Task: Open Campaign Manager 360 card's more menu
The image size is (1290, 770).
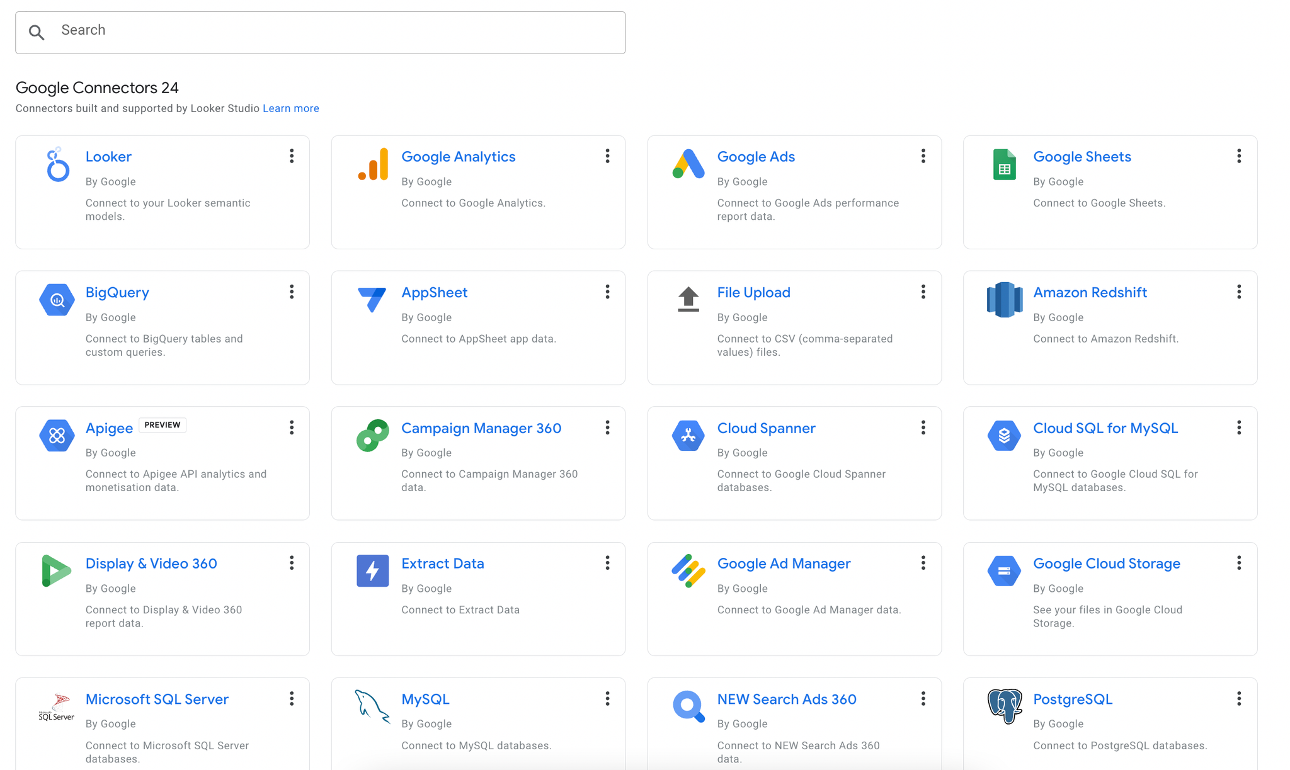Action: pyautogui.click(x=608, y=427)
